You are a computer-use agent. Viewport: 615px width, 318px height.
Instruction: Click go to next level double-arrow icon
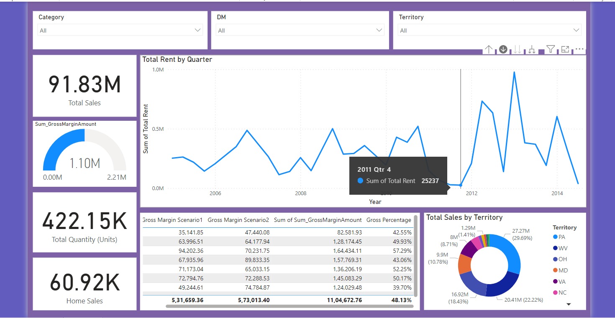(x=518, y=49)
